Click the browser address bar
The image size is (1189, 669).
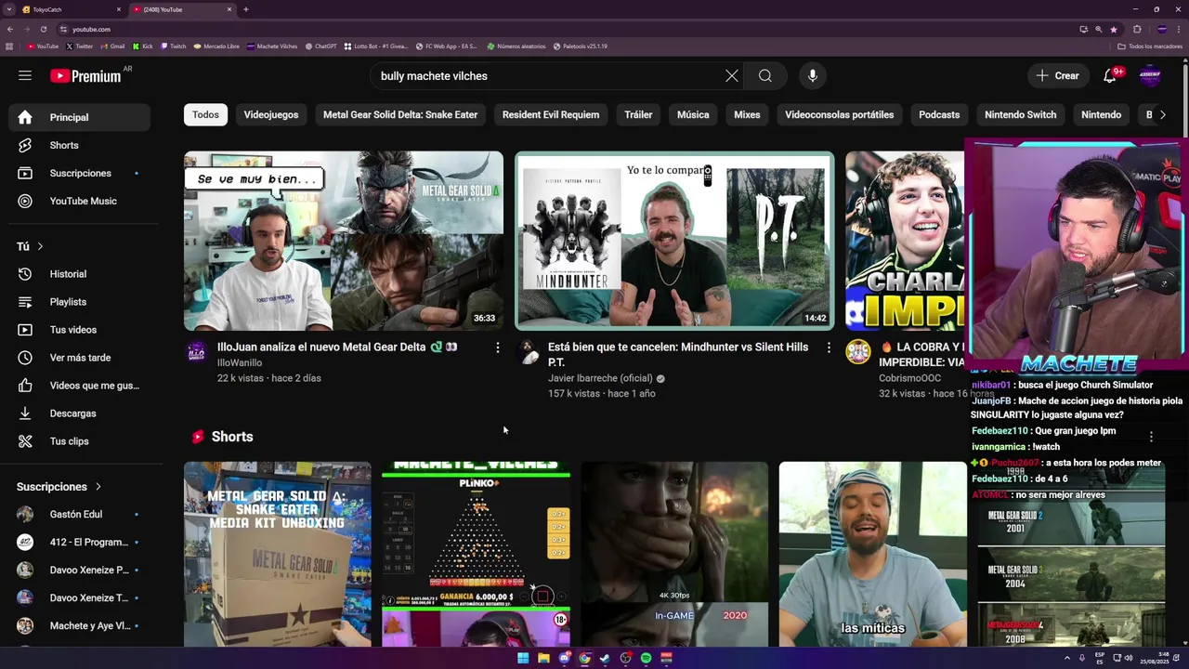click(557, 29)
